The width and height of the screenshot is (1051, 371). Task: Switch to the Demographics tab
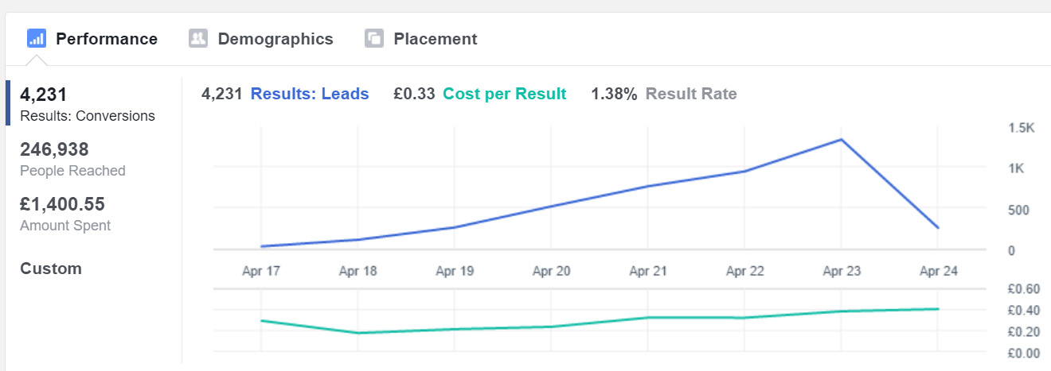(261, 38)
